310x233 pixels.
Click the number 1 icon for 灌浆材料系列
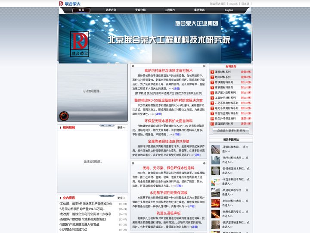tap(212, 72)
